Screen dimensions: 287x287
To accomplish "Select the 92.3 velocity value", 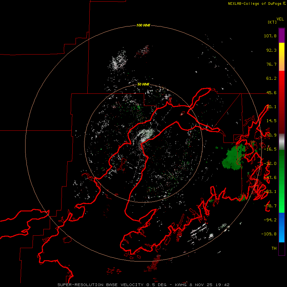I will (271, 50).
